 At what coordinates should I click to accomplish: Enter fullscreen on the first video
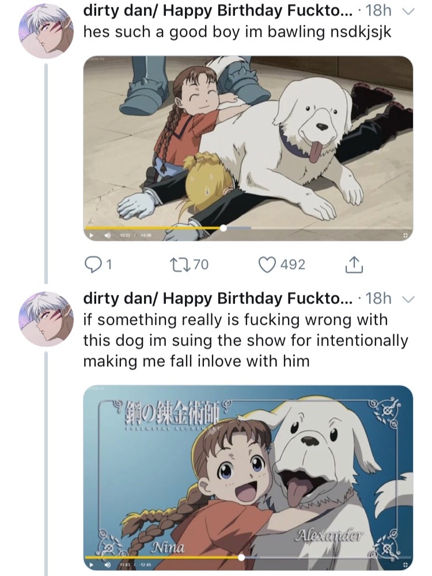click(405, 236)
